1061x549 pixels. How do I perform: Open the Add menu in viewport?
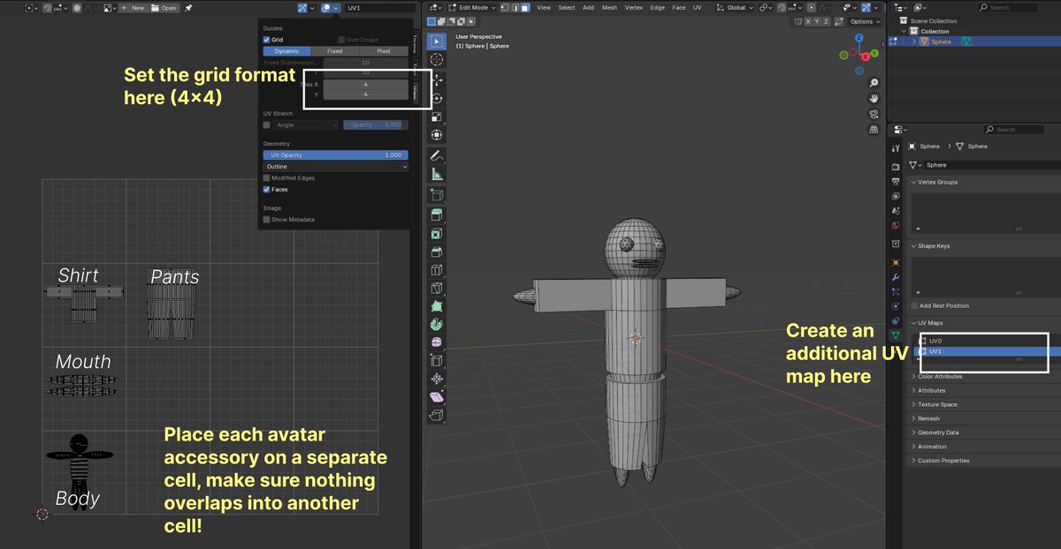click(x=589, y=7)
